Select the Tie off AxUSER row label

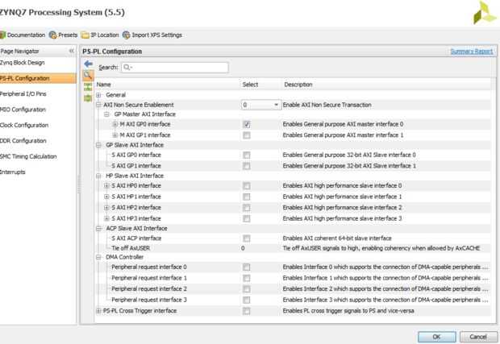pos(131,248)
